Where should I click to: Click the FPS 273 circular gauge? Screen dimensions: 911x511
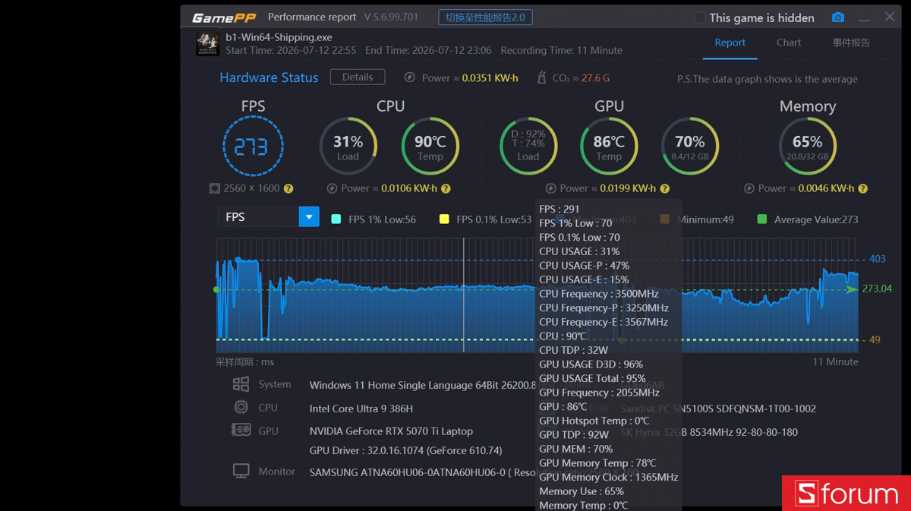[x=253, y=147]
